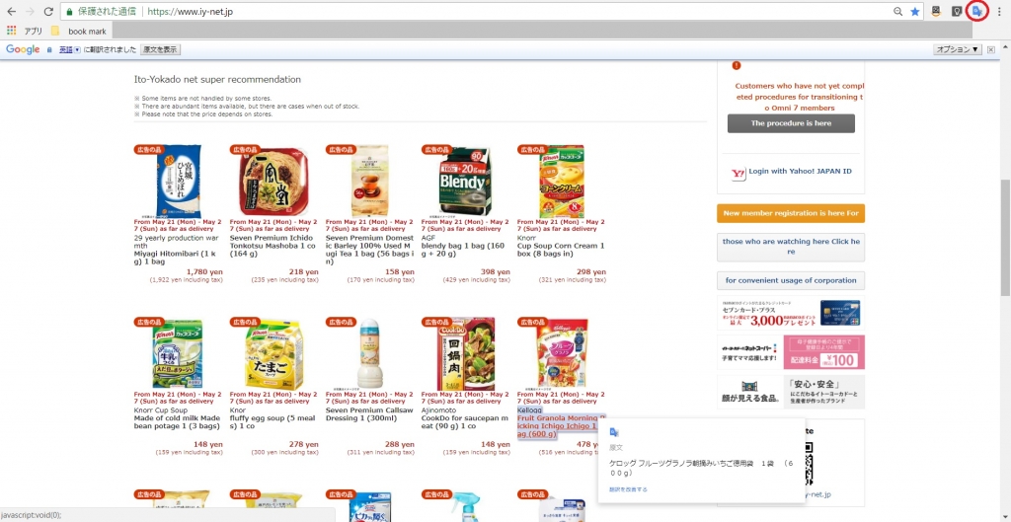The height and width of the screenshot is (522, 1011).
Task: Open the translate bar Options dropdown
Action: click(x=958, y=49)
